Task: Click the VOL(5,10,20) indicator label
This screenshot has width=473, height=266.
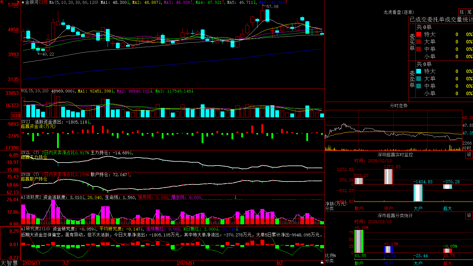Action: 35,91
